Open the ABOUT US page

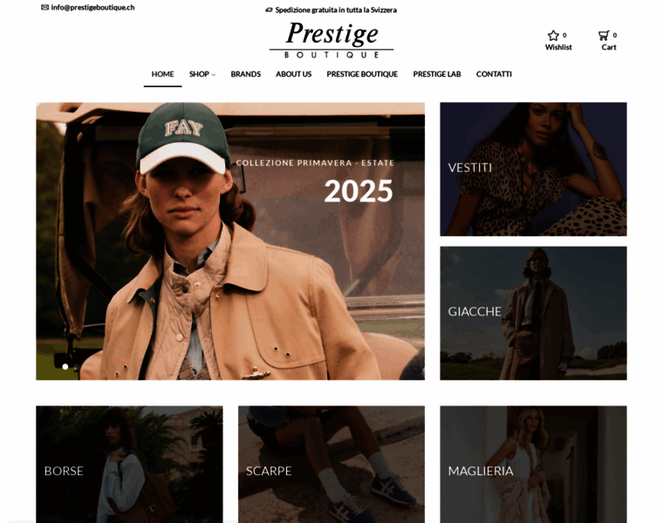(293, 74)
